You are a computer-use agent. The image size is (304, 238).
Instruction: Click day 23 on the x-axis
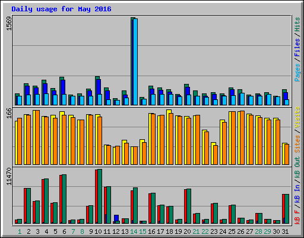(x=214, y=231)
